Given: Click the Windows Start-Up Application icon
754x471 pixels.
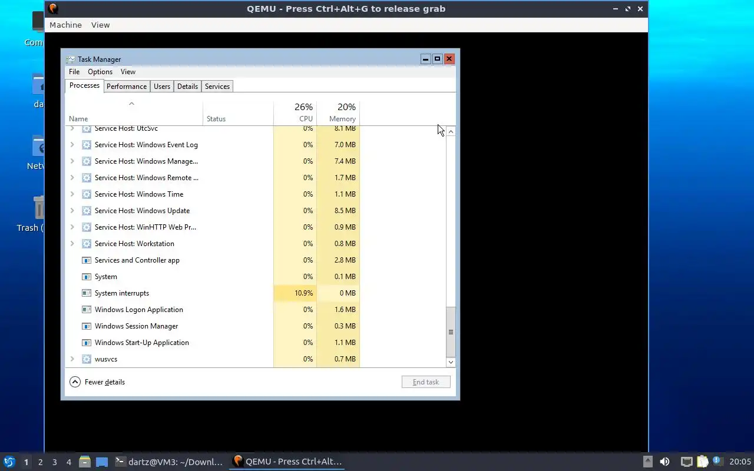Looking at the screenshot, I should [x=87, y=343].
